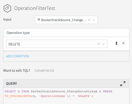Click the Operation type section header
Screen dimensions: 132x104
pos(66,33)
